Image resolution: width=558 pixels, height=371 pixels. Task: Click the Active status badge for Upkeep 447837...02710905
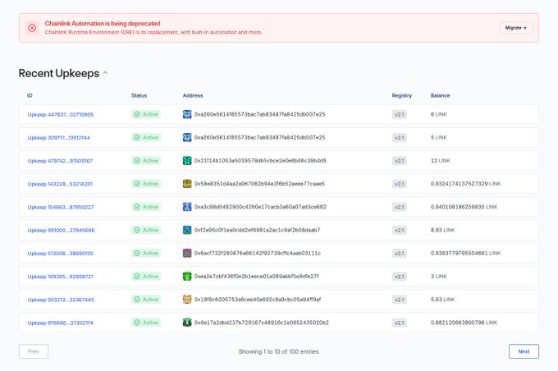pyautogui.click(x=146, y=114)
